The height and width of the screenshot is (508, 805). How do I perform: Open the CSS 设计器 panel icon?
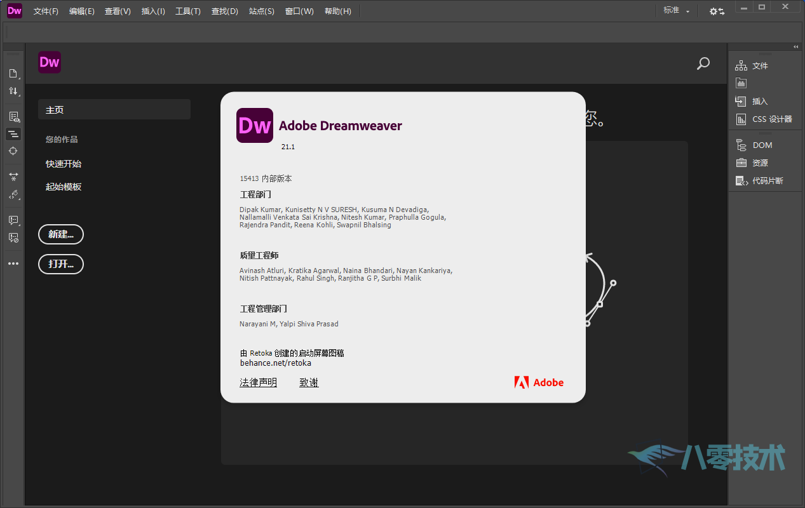(x=741, y=119)
